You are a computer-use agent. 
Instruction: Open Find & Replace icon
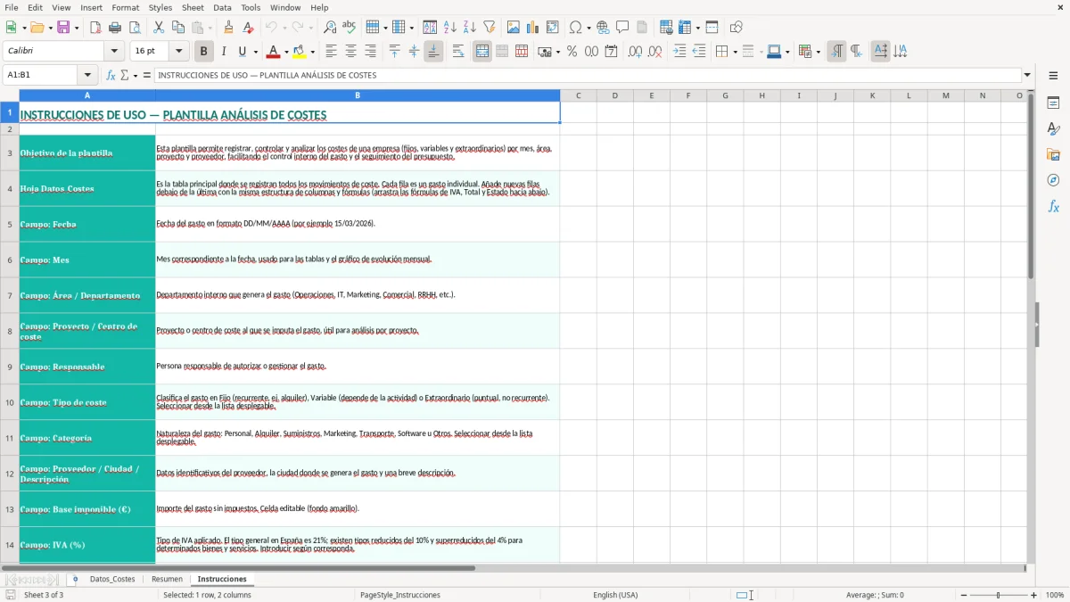pyautogui.click(x=330, y=28)
